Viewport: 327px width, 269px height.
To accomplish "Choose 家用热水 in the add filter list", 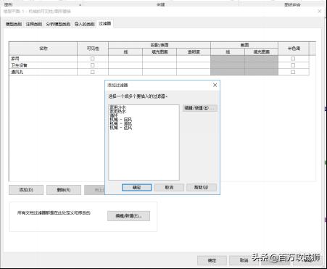I will click(x=118, y=111).
